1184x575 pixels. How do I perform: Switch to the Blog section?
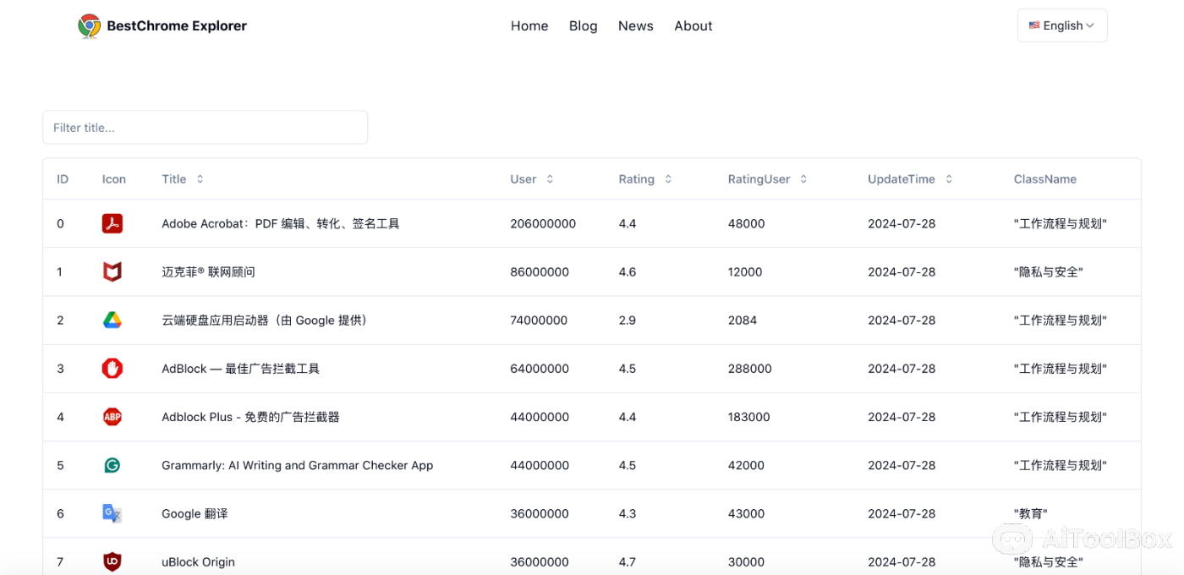pyautogui.click(x=583, y=25)
